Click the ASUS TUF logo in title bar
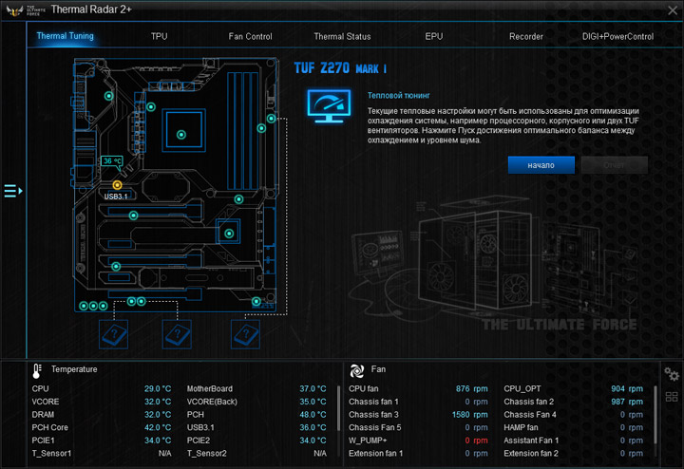The width and height of the screenshot is (684, 469). 15,10
